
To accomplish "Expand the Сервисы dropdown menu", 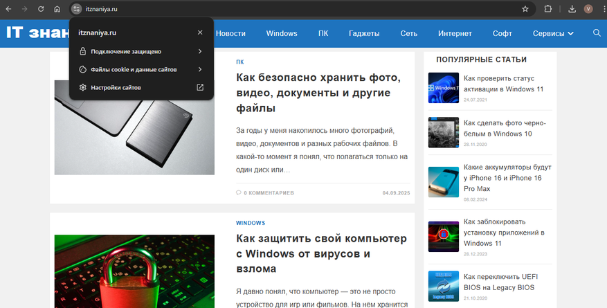I will click(x=553, y=34).
